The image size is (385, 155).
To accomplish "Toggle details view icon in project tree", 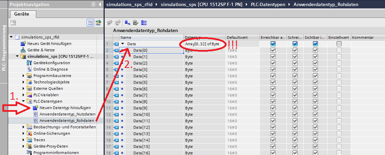I will click(90, 23).
